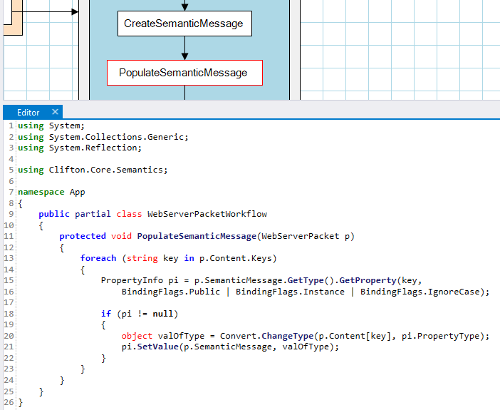Click 'namespace App' on line 7
This screenshot has width=500, height=410.
pyautogui.click(x=51, y=192)
